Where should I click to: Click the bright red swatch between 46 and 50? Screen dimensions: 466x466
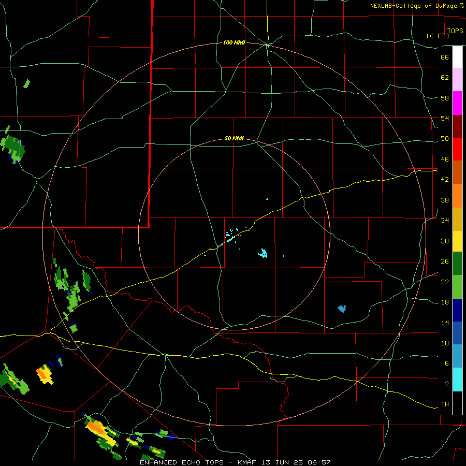click(x=457, y=149)
